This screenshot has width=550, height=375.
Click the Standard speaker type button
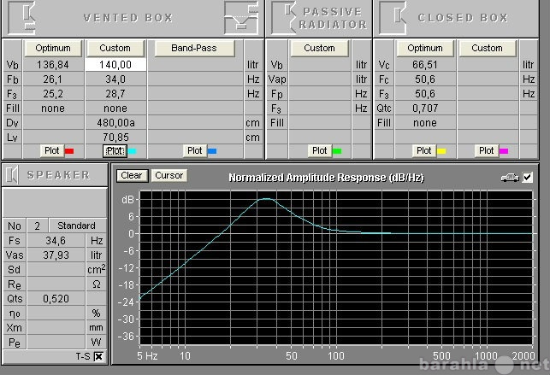point(77,226)
